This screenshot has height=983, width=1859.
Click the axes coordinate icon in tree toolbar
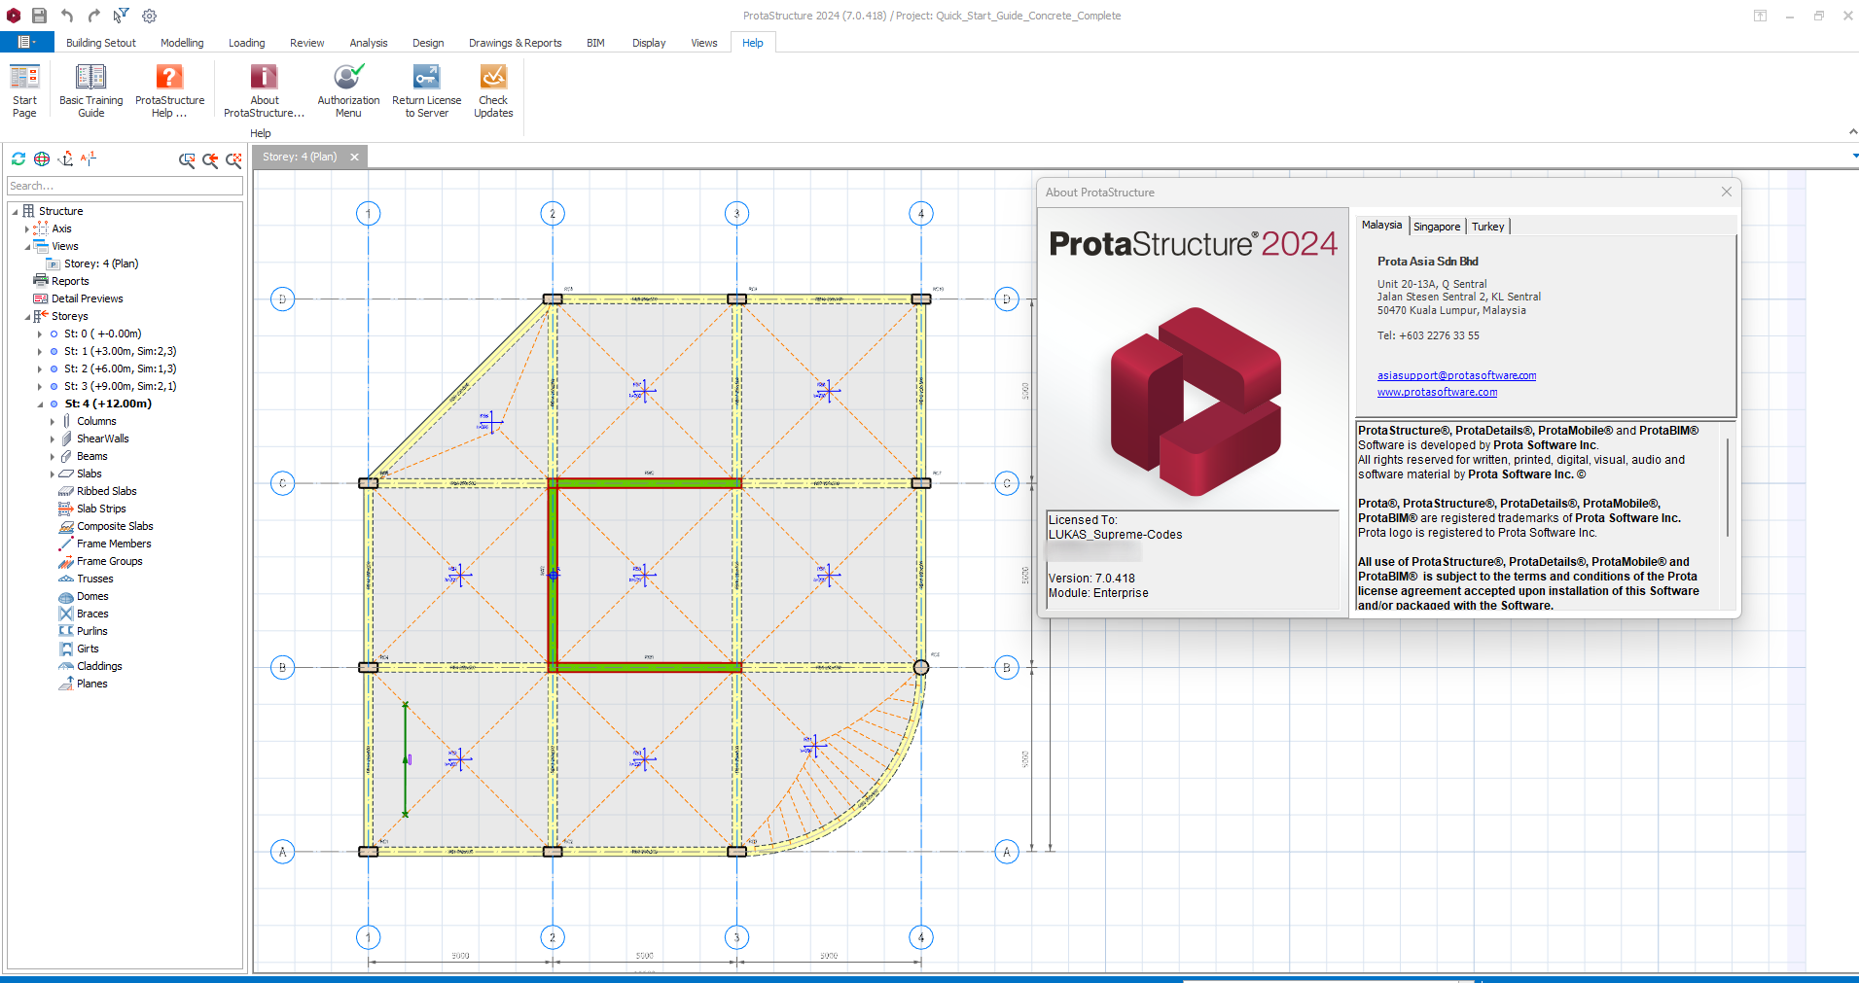pyautogui.click(x=65, y=158)
